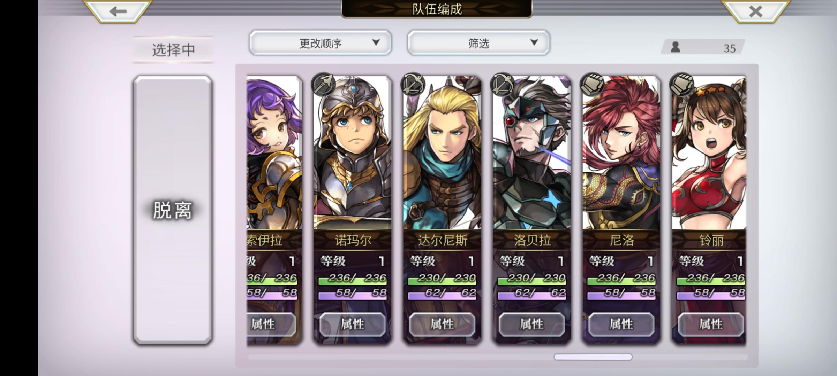The image size is (837, 376).
Task: Select the 铃丽 character portrait
Action: (x=709, y=153)
